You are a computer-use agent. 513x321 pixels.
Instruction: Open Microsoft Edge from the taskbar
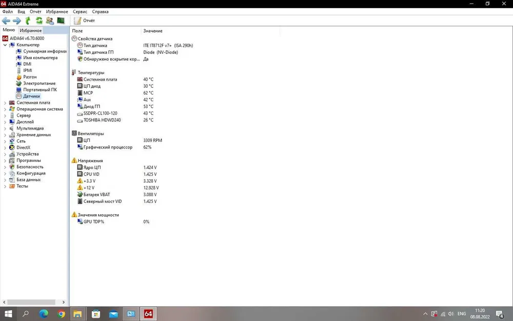44,314
